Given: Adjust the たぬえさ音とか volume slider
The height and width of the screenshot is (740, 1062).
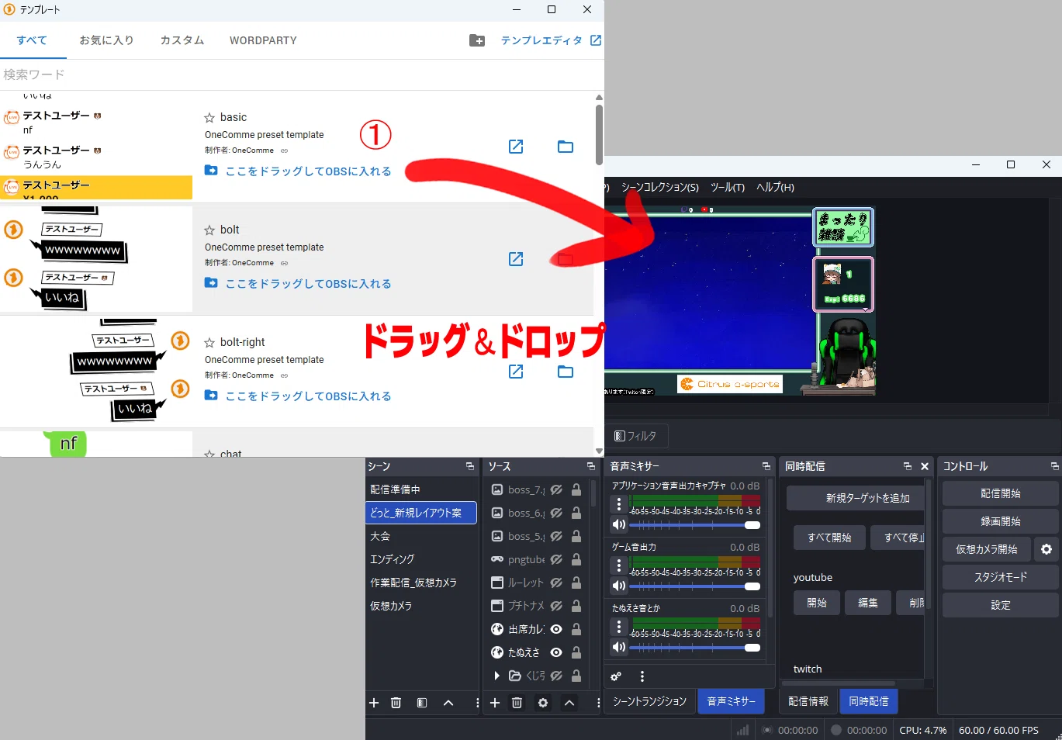Looking at the screenshot, I should (695, 647).
